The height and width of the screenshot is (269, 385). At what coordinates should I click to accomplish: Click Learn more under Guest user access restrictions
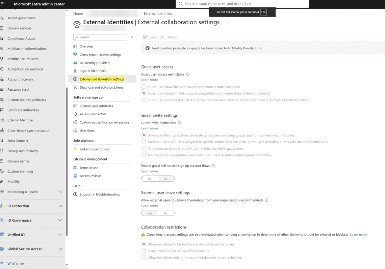pyautogui.click(x=150, y=80)
